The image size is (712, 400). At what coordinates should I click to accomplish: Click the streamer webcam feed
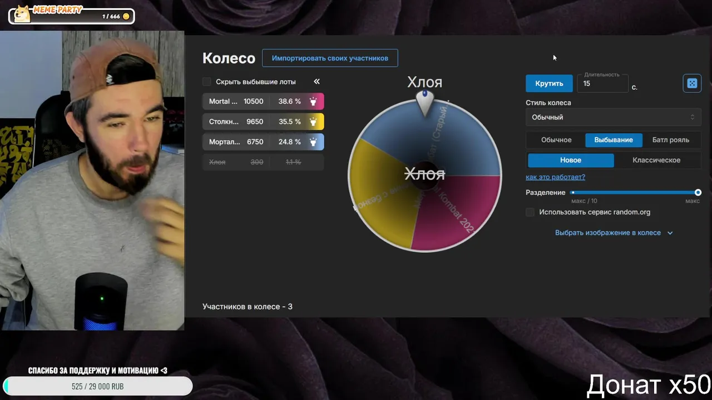click(x=92, y=181)
